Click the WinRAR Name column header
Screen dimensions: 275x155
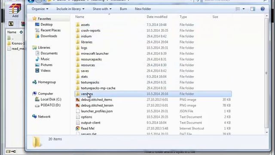point(12,32)
